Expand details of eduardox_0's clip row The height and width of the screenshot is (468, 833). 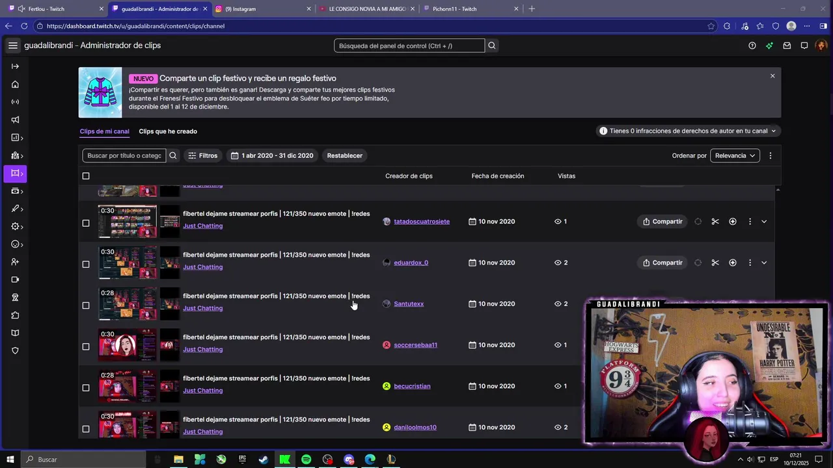click(764, 263)
